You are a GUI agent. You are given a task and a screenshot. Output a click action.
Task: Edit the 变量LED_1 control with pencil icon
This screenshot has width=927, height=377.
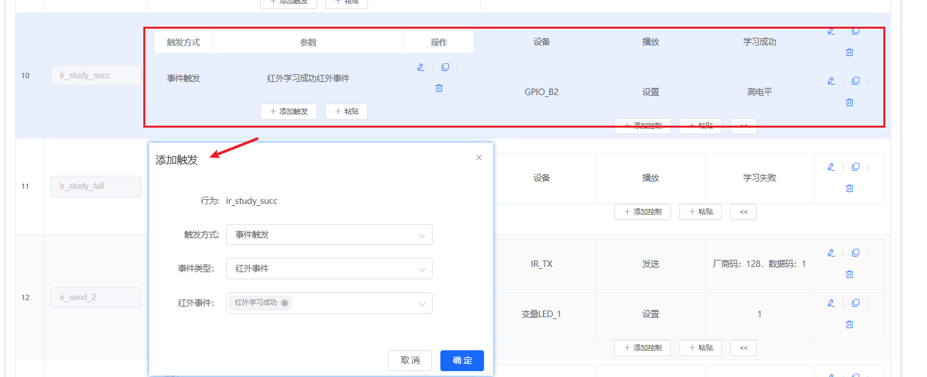(x=831, y=302)
